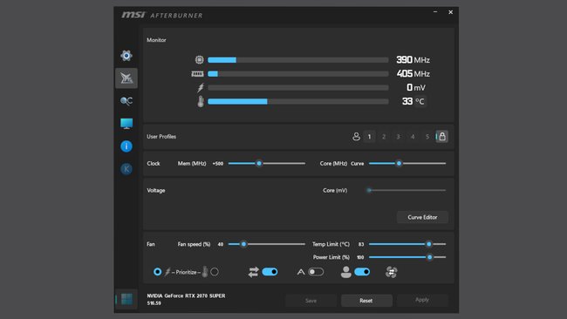
Task: Select the prioritize power radio button
Action: click(x=157, y=272)
